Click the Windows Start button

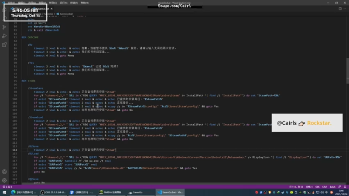4,192
